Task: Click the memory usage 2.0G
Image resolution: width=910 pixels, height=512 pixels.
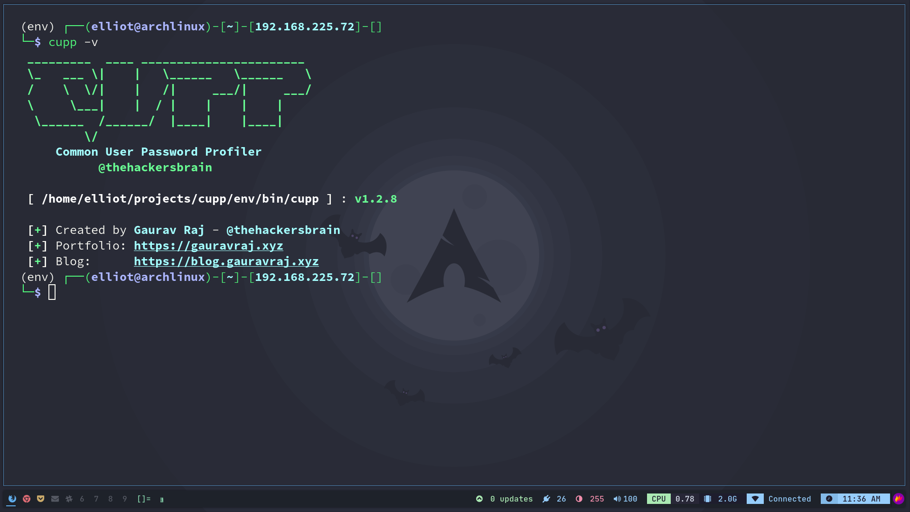Action: (727, 499)
